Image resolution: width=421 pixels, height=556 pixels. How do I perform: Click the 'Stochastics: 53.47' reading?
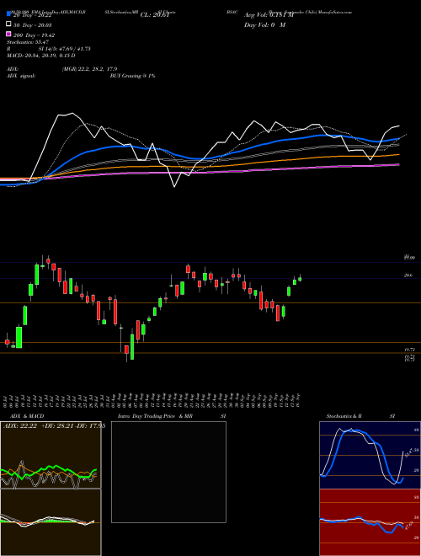tap(28, 42)
